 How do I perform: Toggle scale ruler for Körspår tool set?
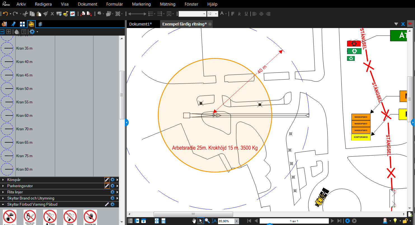tap(107, 180)
